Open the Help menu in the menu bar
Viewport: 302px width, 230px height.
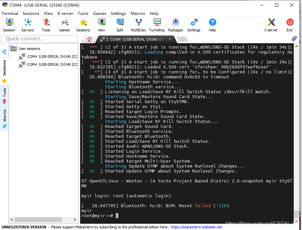click(x=154, y=13)
